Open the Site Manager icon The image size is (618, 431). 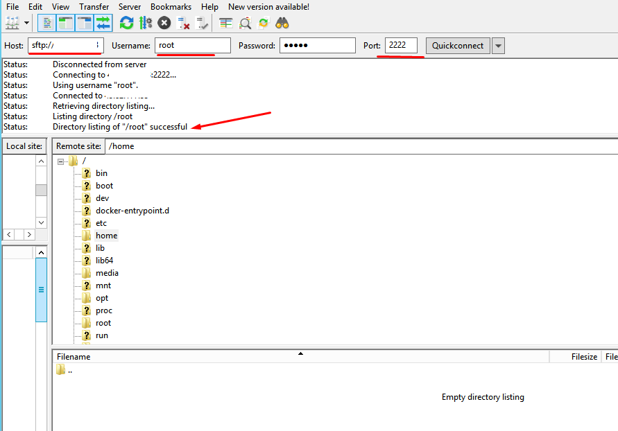(x=12, y=23)
